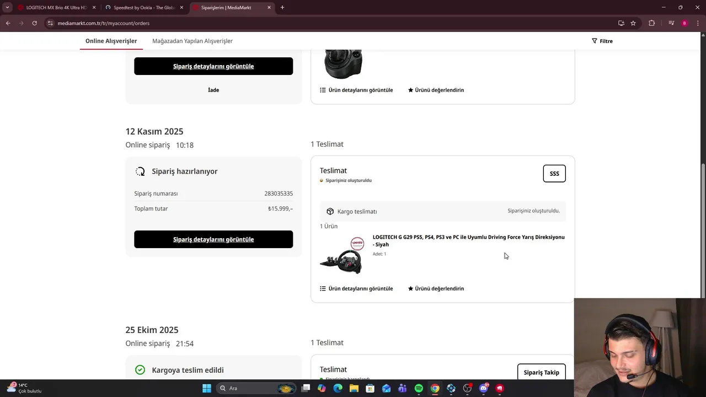Viewport: 706px width, 397px height.
Task: Select order number 283035335
Action: (279, 194)
